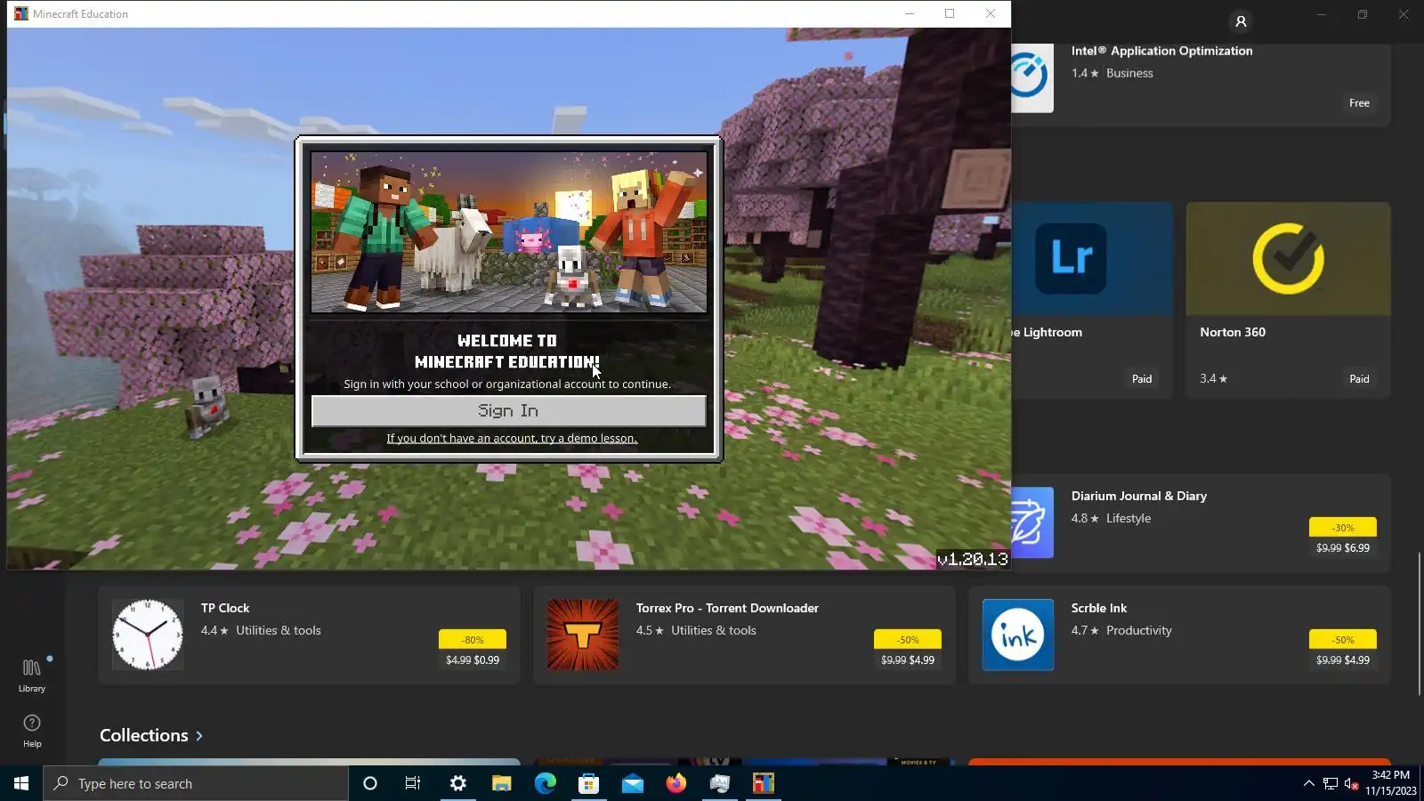Click the "TP Clock" title text
1424x801 pixels.
coord(225,608)
